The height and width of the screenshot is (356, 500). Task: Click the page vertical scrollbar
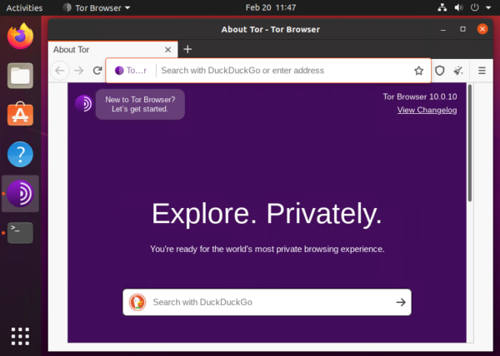click(470, 141)
